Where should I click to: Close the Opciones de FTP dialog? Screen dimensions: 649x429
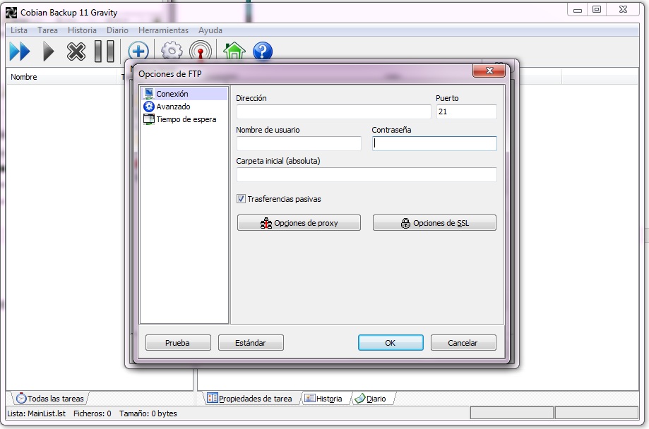tap(489, 71)
